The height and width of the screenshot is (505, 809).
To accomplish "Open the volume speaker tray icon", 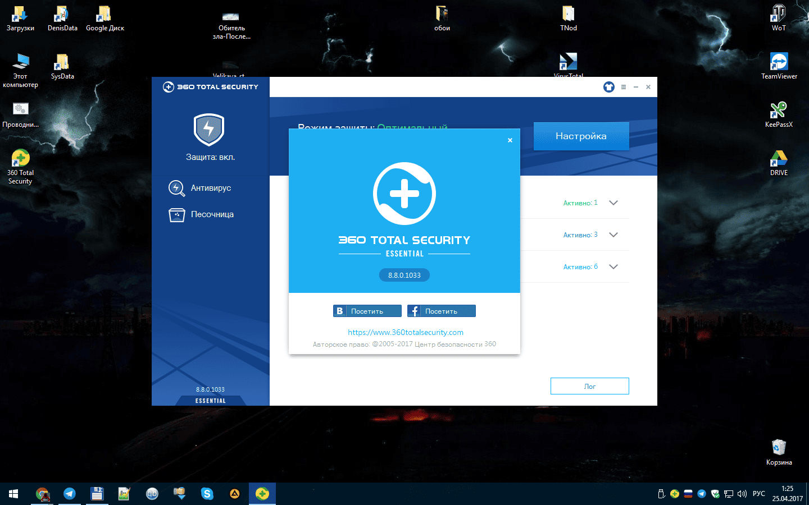I will pyautogui.click(x=742, y=494).
